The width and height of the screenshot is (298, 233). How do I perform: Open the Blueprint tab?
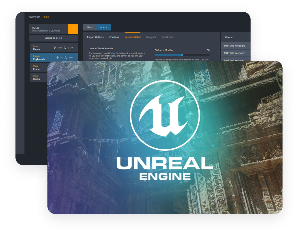(x=151, y=37)
